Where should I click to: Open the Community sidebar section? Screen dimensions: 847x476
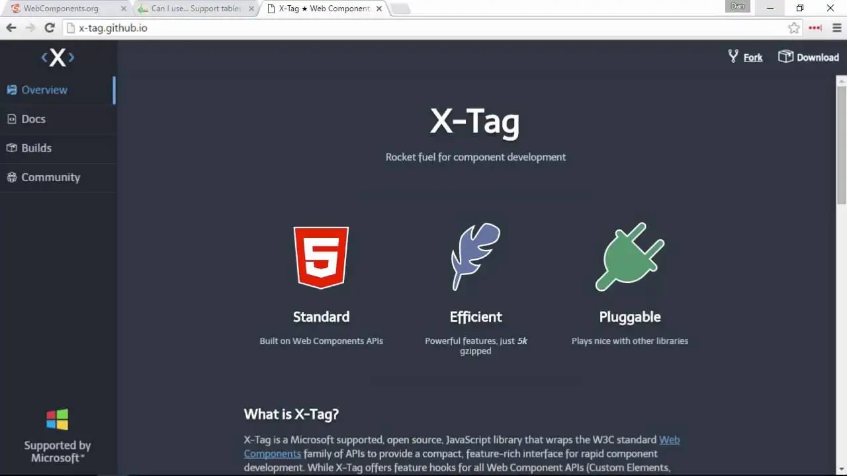tap(58, 177)
